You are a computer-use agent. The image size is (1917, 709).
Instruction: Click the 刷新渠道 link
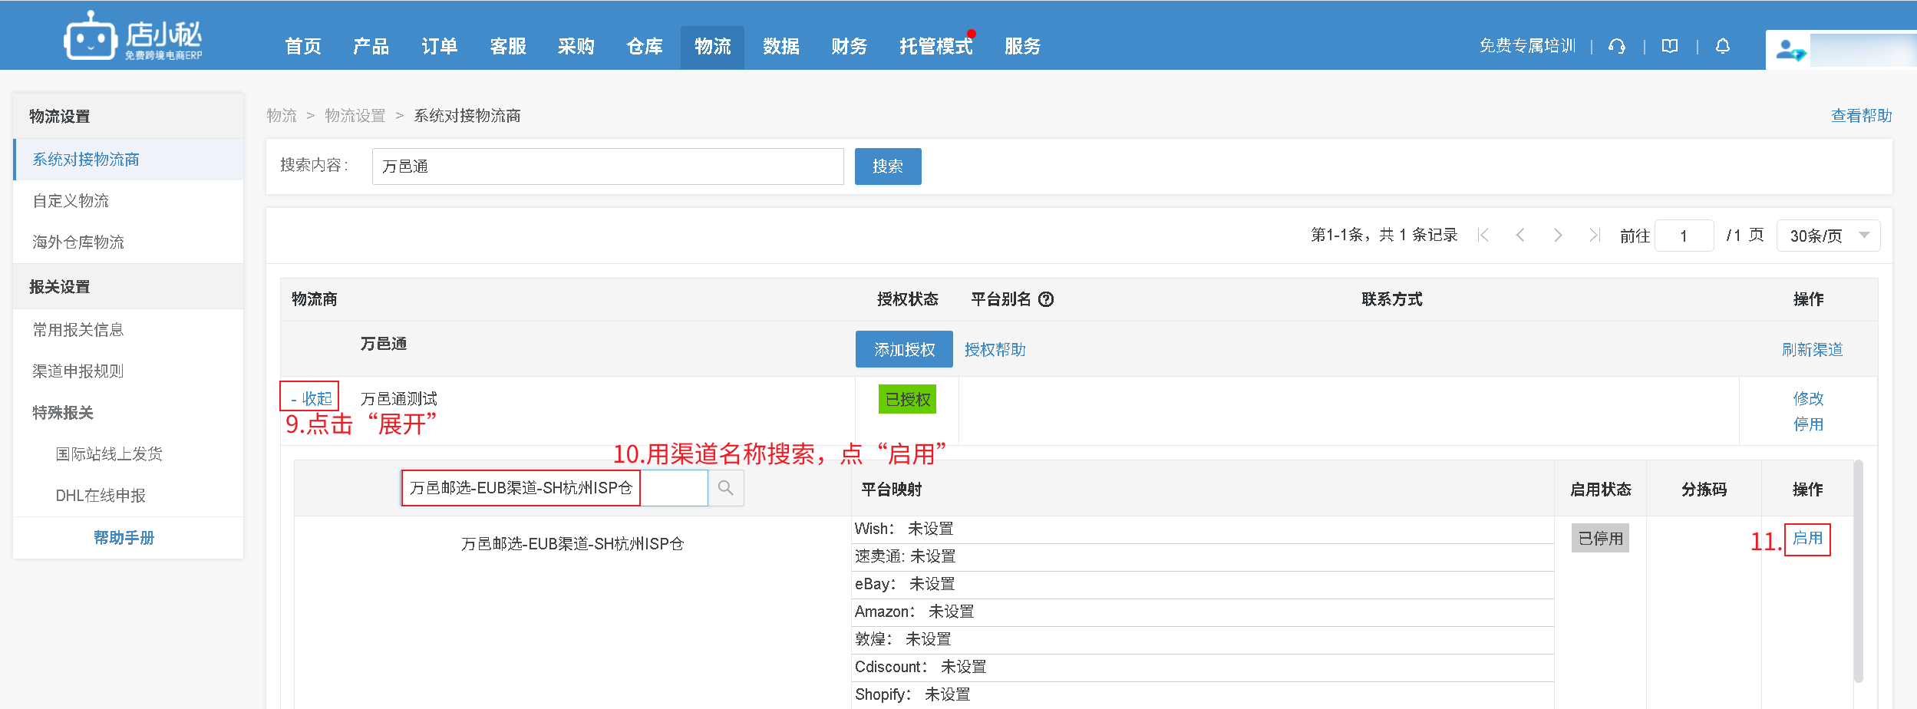[x=1812, y=350]
